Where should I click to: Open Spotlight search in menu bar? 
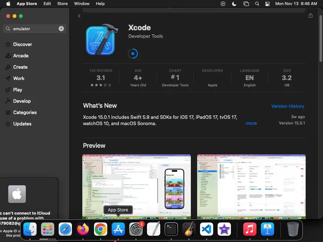(x=257, y=4)
